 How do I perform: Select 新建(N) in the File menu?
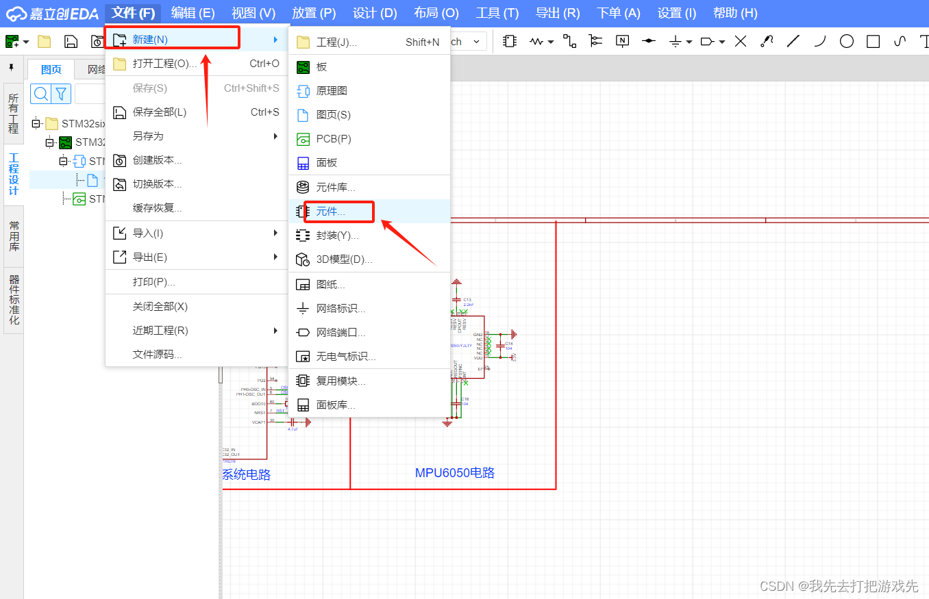click(x=196, y=40)
